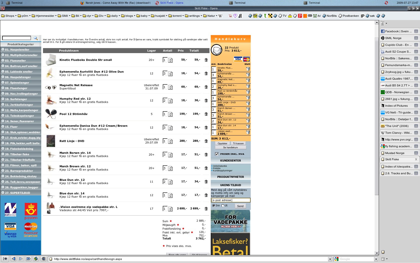
Task: Click the e-post adresse input field
Action: pyautogui.click(x=230, y=200)
